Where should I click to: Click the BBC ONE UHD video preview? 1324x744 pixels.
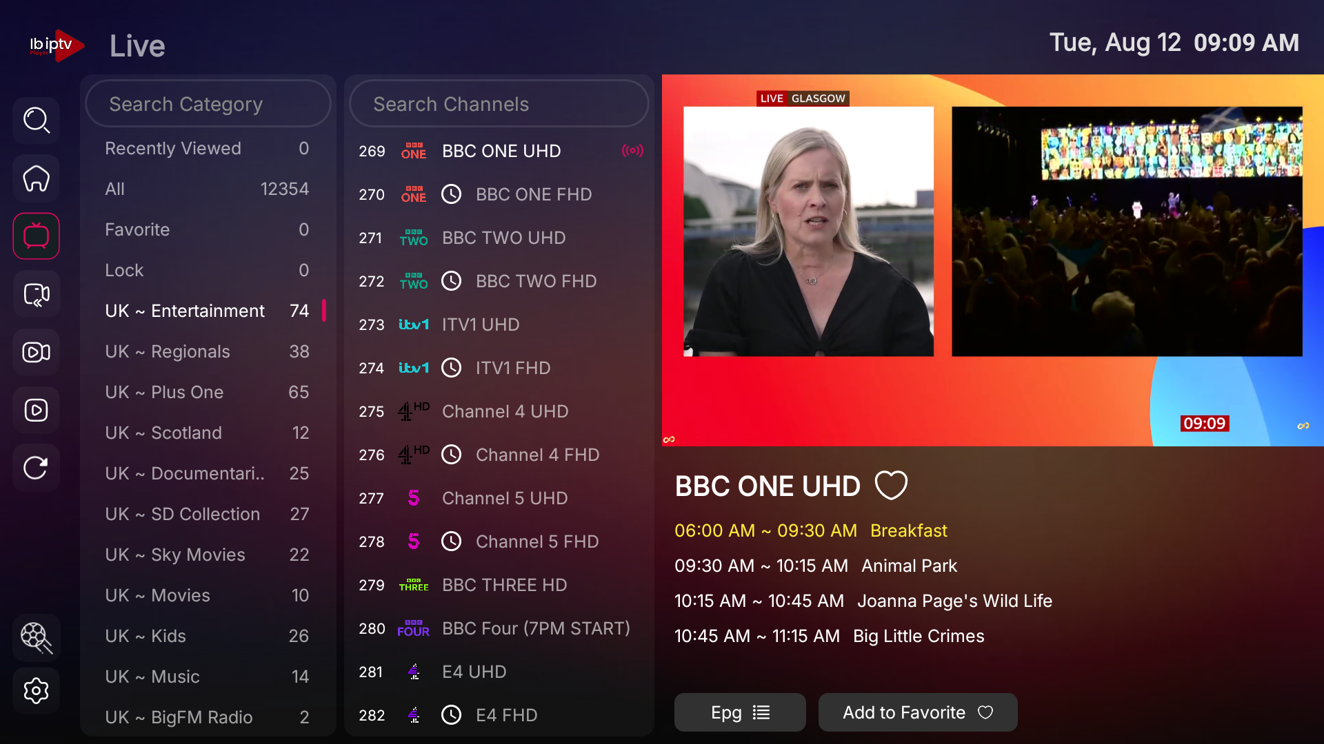tap(993, 260)
